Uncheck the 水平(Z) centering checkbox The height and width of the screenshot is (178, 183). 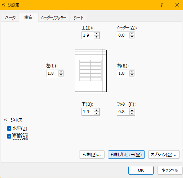(x=9, y=129)
